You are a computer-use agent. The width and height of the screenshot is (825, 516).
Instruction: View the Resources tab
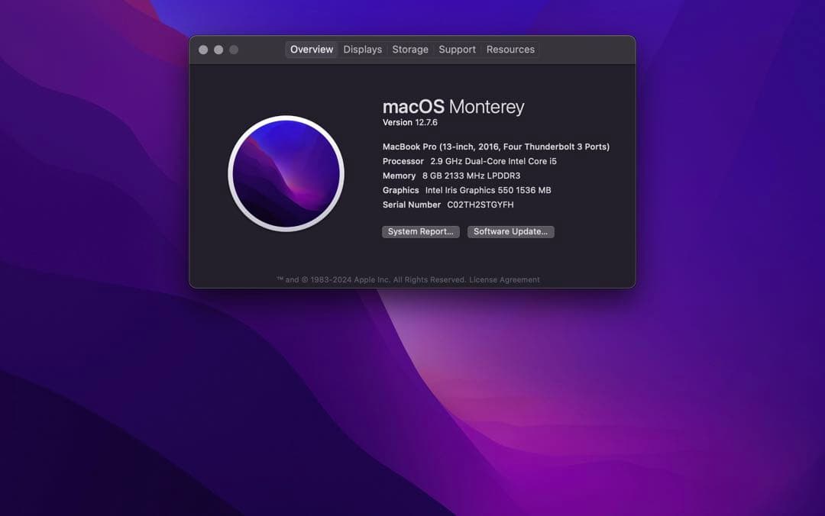[510, 49]
